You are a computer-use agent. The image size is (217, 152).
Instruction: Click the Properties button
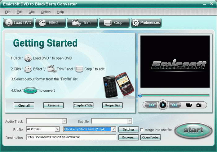click(x=113, y=105)
